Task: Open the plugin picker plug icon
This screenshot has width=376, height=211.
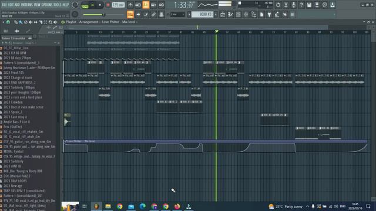Action: click(x=269, y=15)
